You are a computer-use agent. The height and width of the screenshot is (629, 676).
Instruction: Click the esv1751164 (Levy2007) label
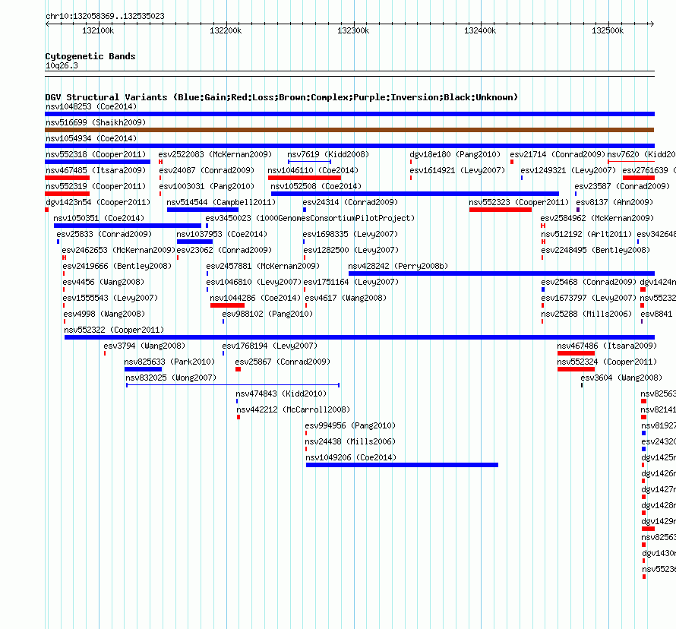351,282
